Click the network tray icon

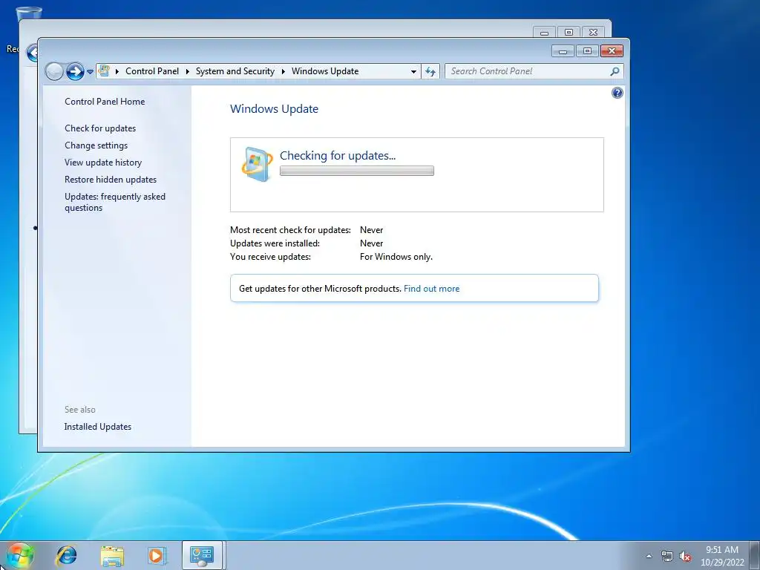(x=667, y=556)
